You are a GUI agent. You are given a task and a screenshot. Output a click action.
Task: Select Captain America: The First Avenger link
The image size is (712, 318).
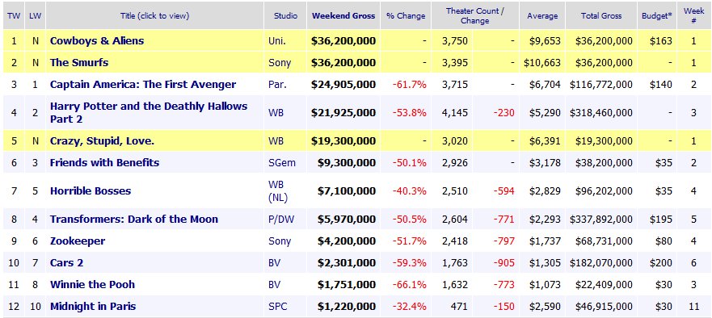[143, 85]
